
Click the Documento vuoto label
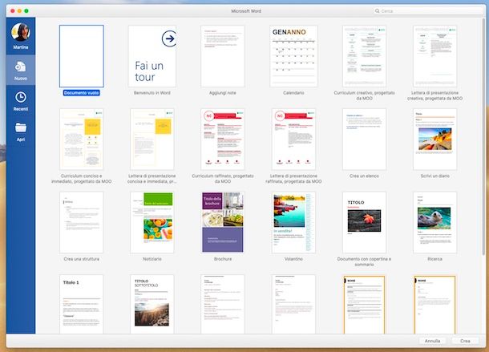tap(82, 93)
